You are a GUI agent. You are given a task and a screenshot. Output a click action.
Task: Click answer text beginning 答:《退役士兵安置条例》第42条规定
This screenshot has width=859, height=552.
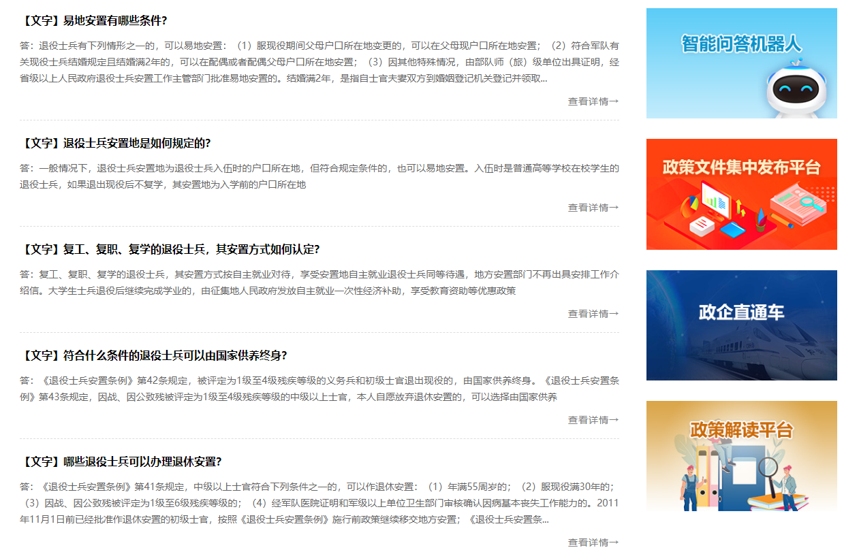[x=319, y=389]
